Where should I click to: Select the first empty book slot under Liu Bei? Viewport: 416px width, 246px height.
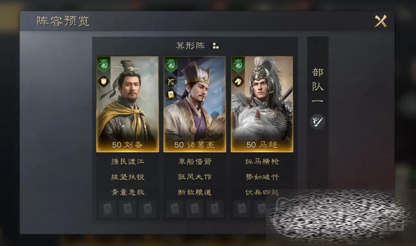107,209
